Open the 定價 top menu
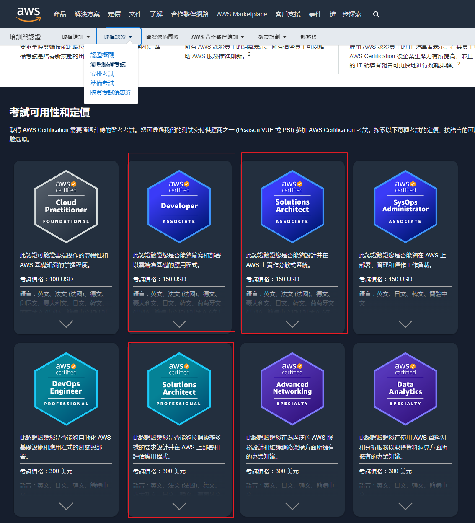Screen dimensions: 475x523 tap(114, 14)
